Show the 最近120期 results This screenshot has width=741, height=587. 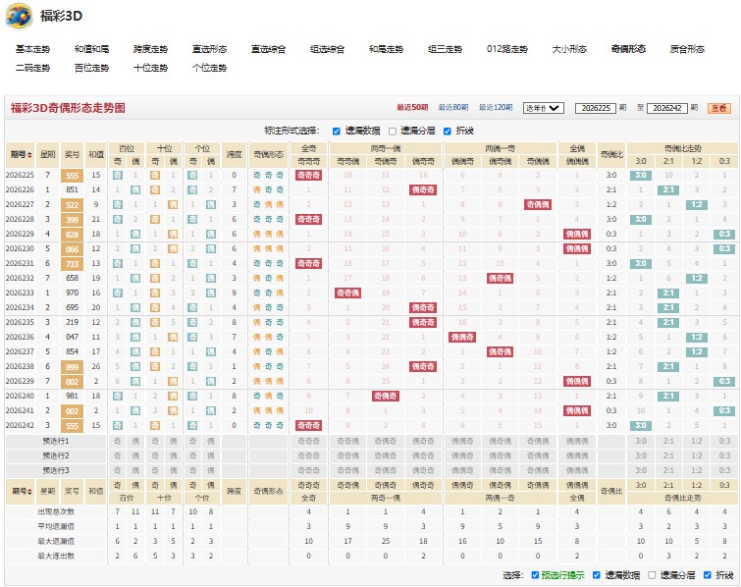click(x=496, y=107)
